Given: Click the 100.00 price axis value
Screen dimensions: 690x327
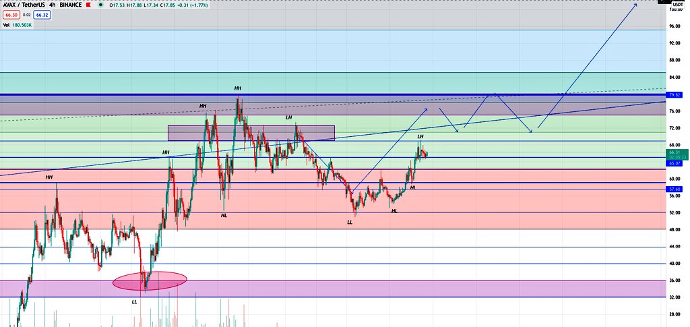Looking at the screenshot, I should click(675, 9).
